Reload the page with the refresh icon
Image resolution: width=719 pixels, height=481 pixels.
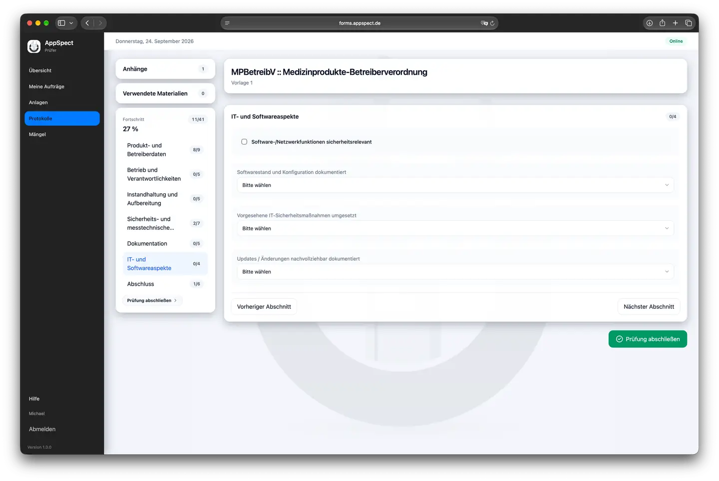[x=492, y=23]
